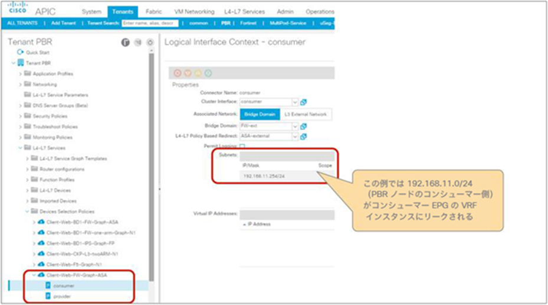Open the common tenant link
The height and width of the screenshot is (305, 548).
point(199,23)
